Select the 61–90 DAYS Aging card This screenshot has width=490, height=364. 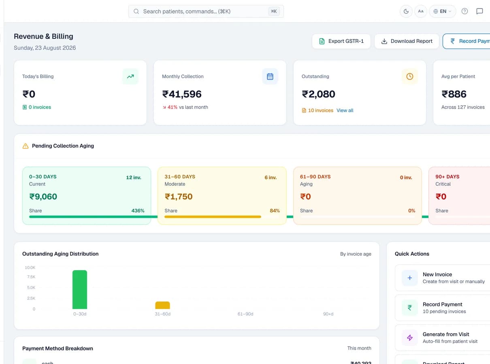pos(358,196)
